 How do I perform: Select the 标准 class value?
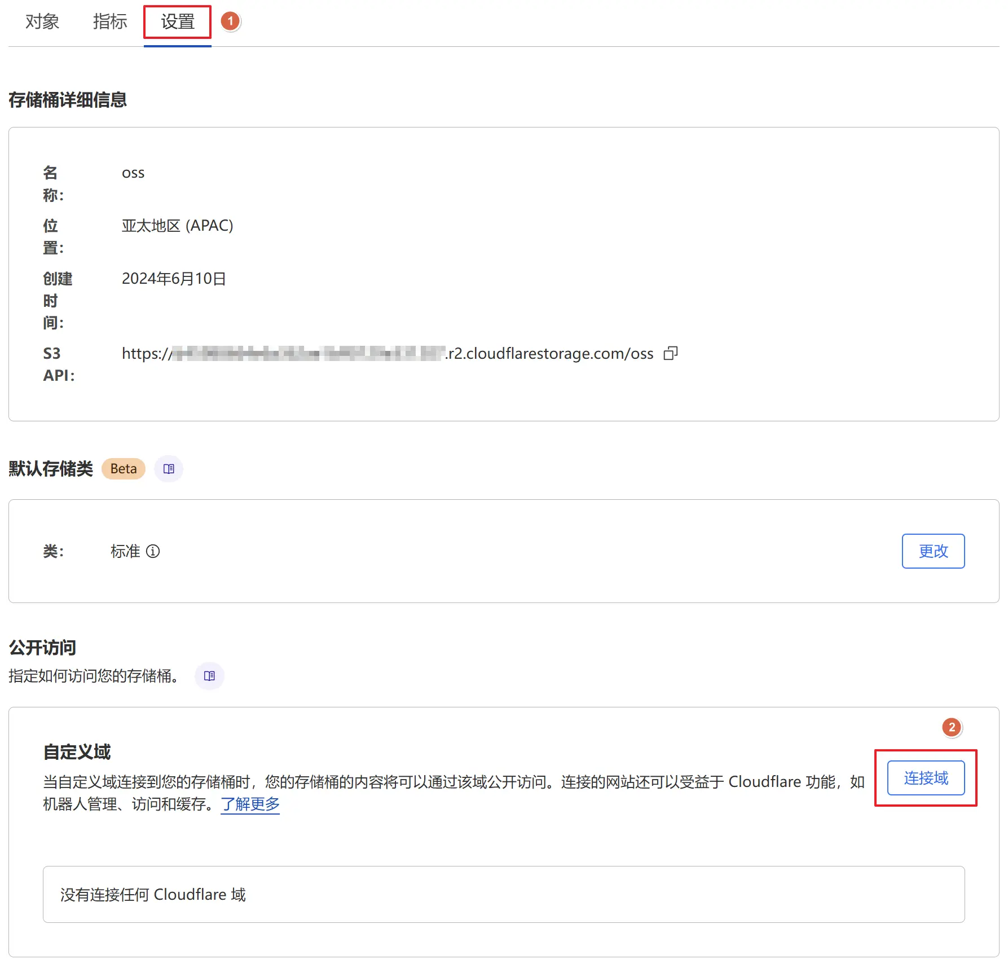125,551
